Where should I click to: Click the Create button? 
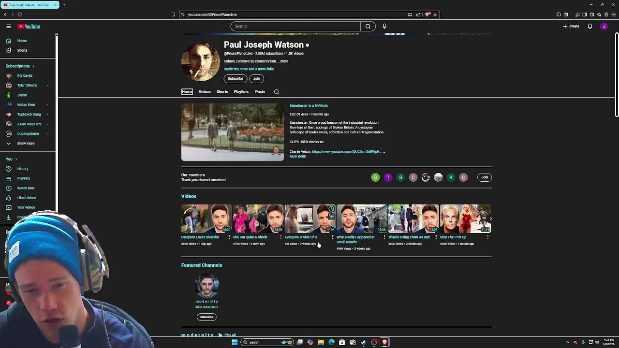571,26
